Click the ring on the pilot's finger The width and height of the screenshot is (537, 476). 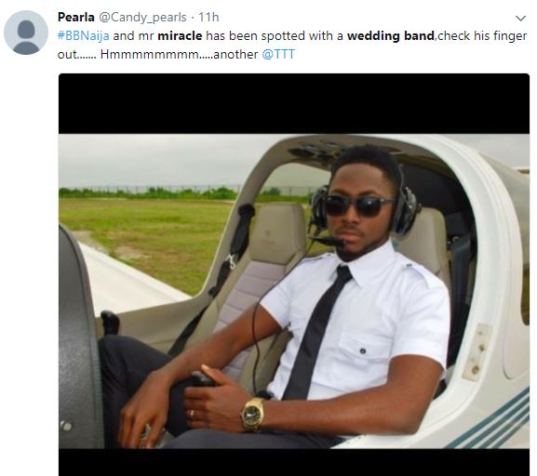point(192,414)
